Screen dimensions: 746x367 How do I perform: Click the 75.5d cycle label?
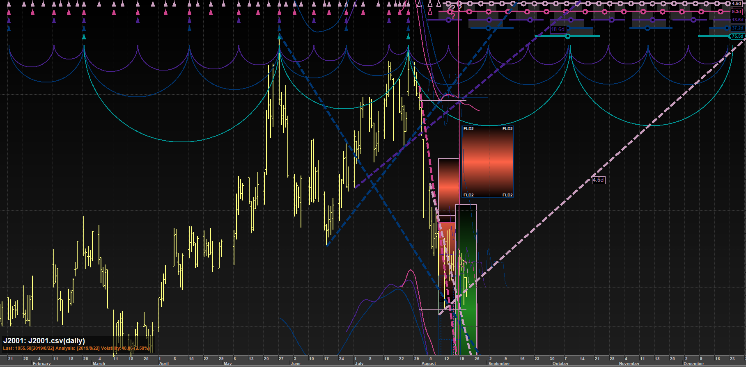pyautogui.click(x=737, y=36)
